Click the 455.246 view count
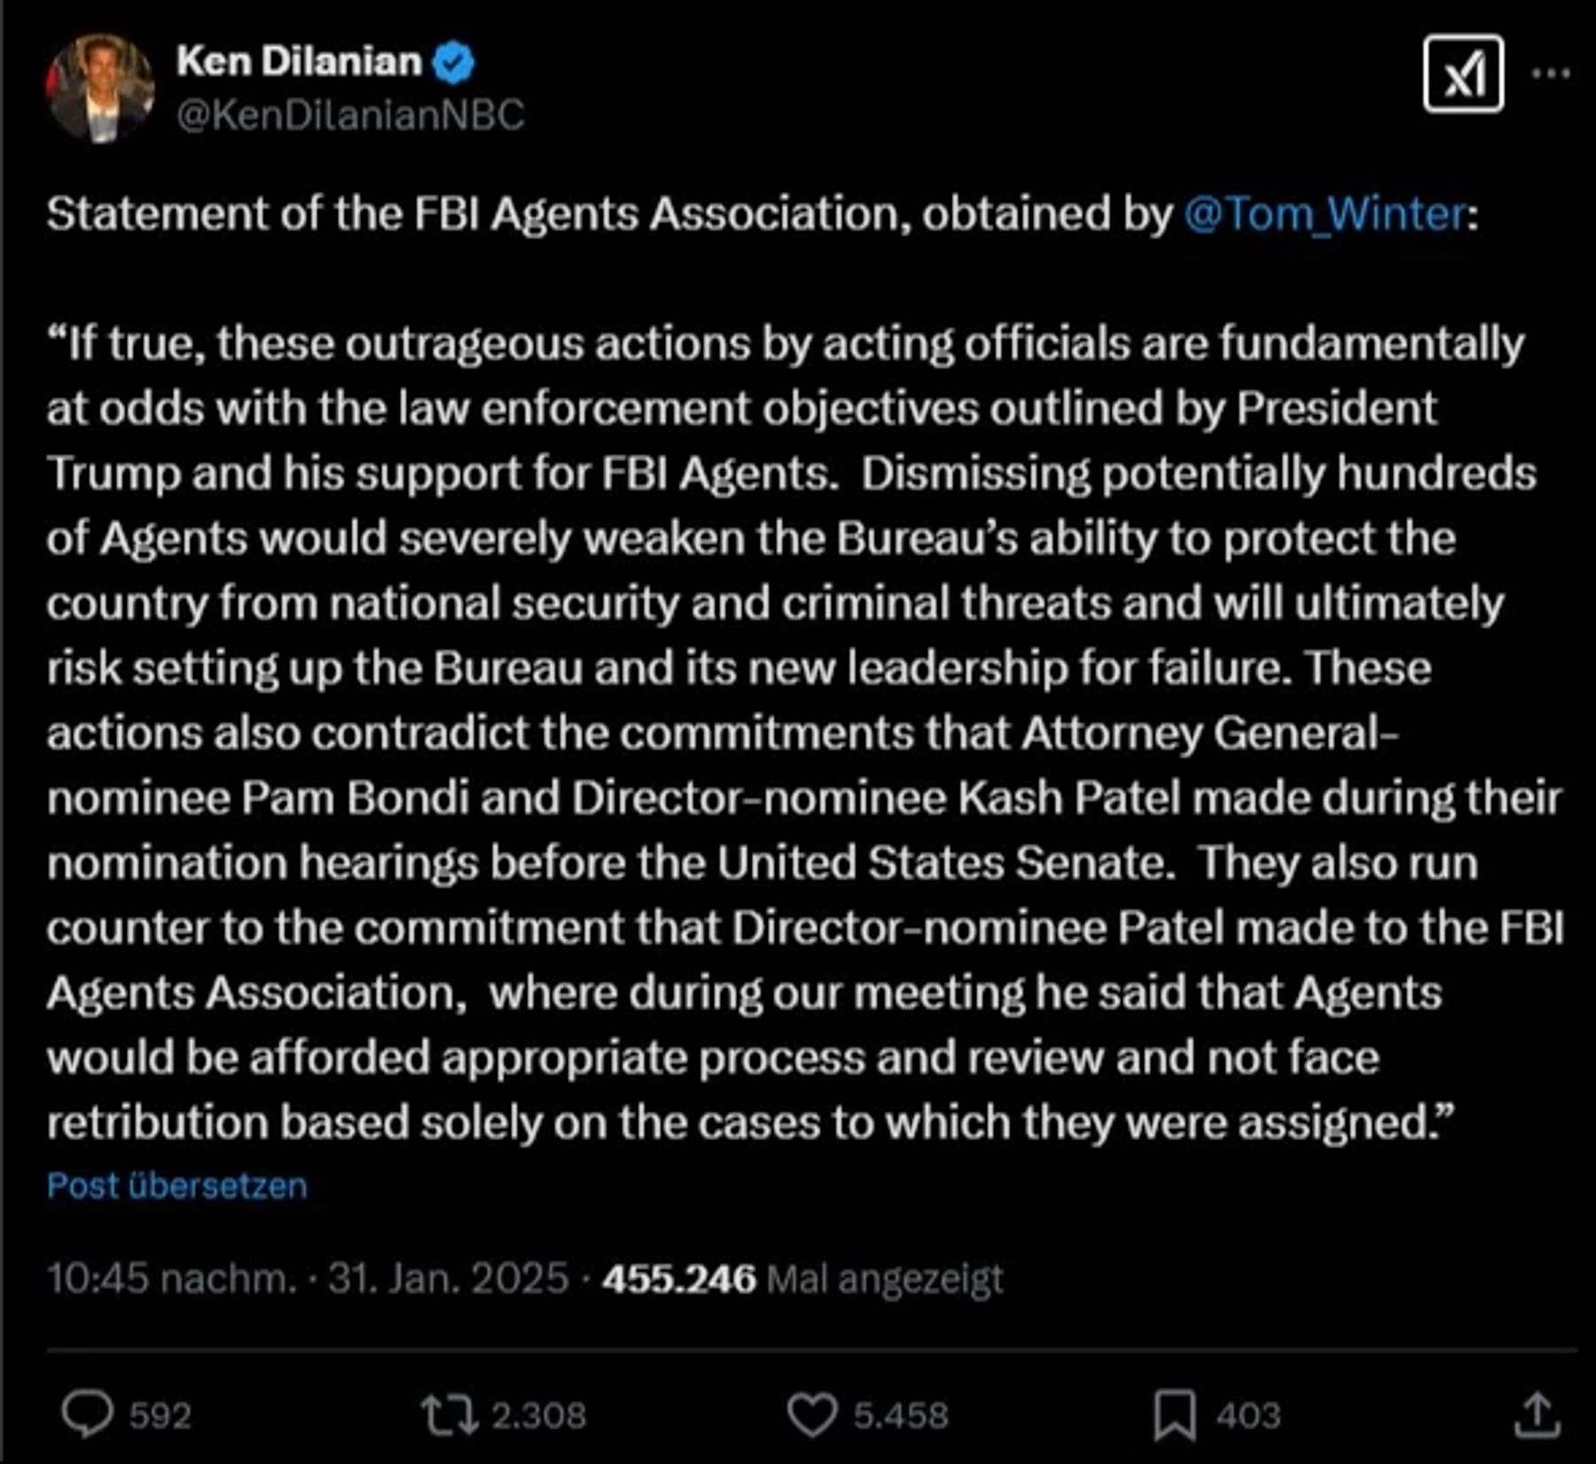1596x1464 pixels. tap(679, 1279)
